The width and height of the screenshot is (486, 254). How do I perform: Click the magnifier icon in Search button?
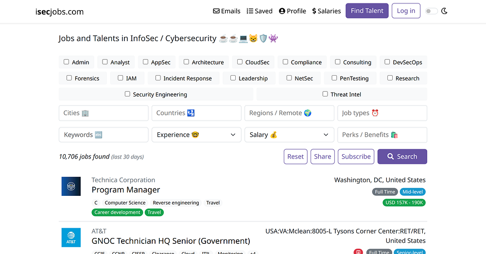pos(391,157)
